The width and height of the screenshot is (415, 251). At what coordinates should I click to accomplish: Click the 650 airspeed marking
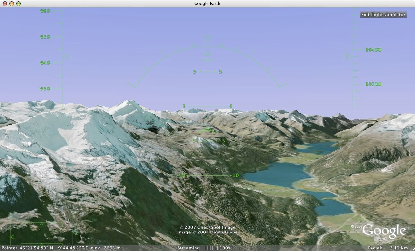[x=45, y=37]
